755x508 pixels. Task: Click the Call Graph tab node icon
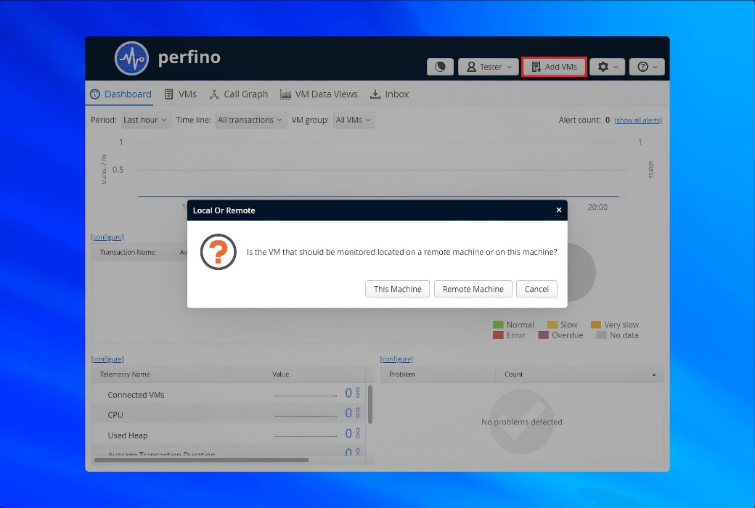tap(213, 94)
